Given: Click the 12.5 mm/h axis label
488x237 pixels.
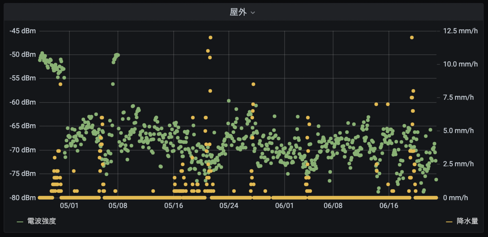Looking at the screenshot, I should tap(460, 31).
